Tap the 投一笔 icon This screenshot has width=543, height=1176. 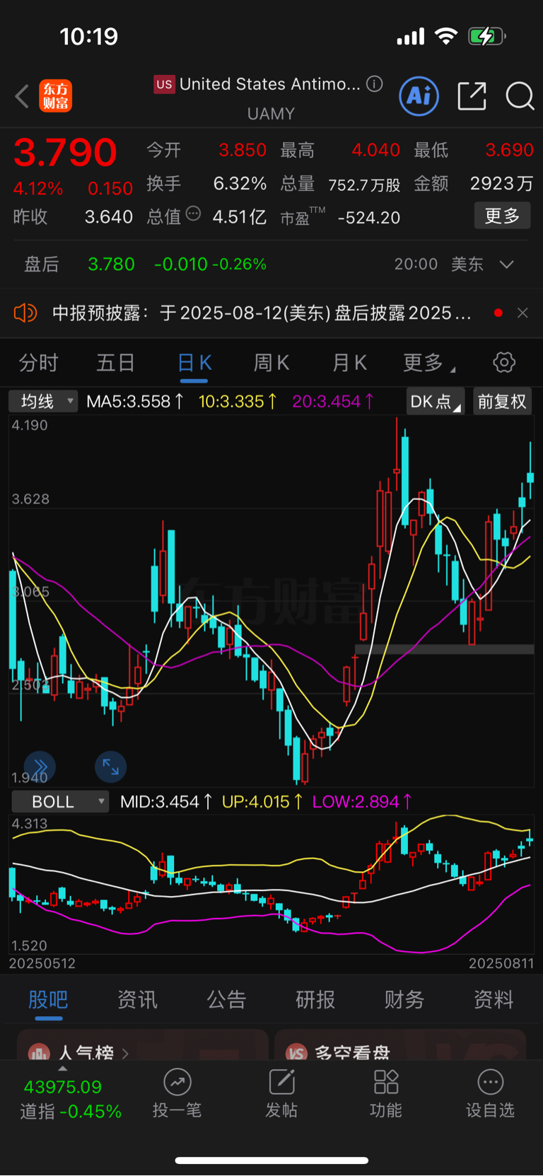[x=177, y=1082]
